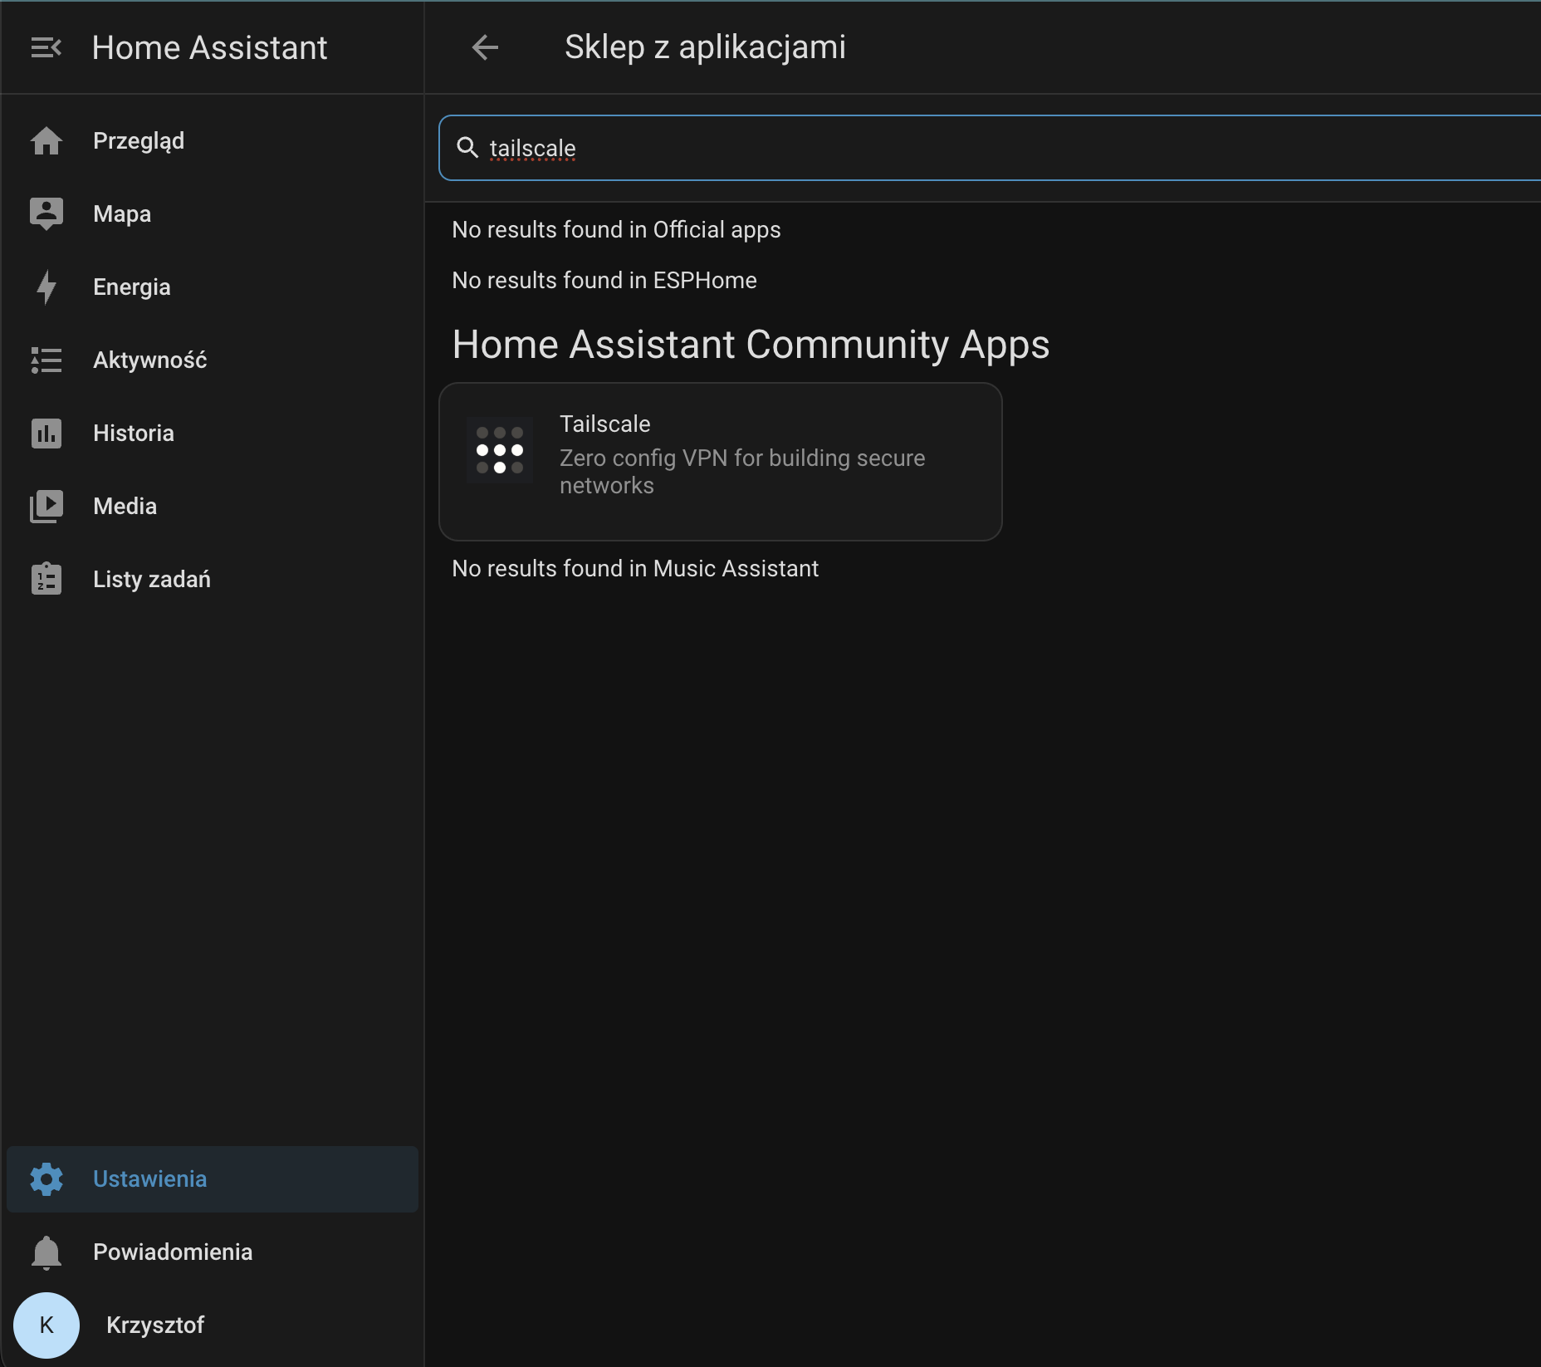Open the Krzysztof profile entry
The height and width of the screenshot is (1367, 1541).
point(213,1325)
